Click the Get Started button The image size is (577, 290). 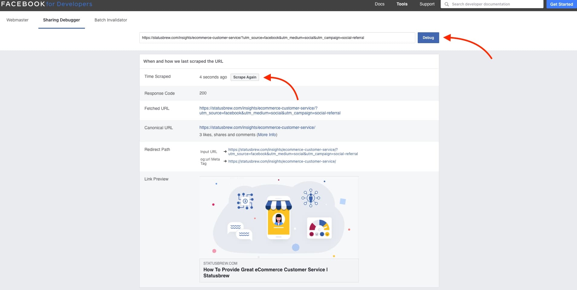coord(561,4)
